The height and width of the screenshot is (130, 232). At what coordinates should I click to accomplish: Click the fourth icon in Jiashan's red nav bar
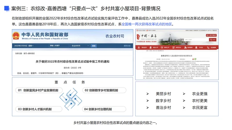coord(173,47)
